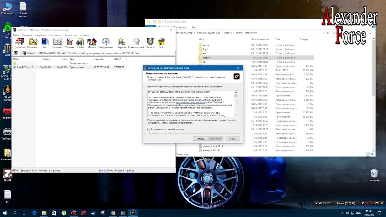Click WinRAR up-one-level folder icon
The width and height of the screenshot is (386, 217).
coord(16,53)
